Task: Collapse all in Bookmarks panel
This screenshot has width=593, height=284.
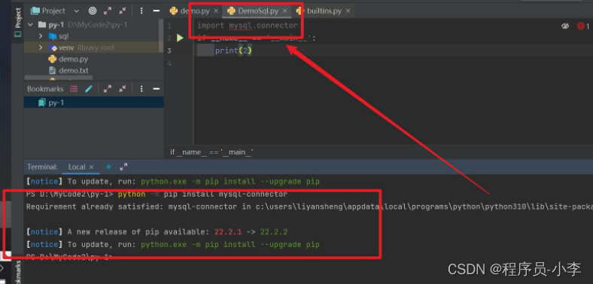Action: [123, 89]
